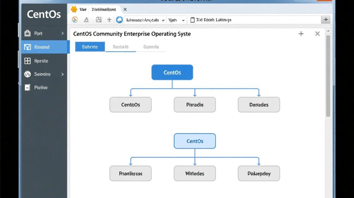This screenshot has height=198, width=354.
Task: Click the "Poanllerses" diagram node
Action: (131, 173)
